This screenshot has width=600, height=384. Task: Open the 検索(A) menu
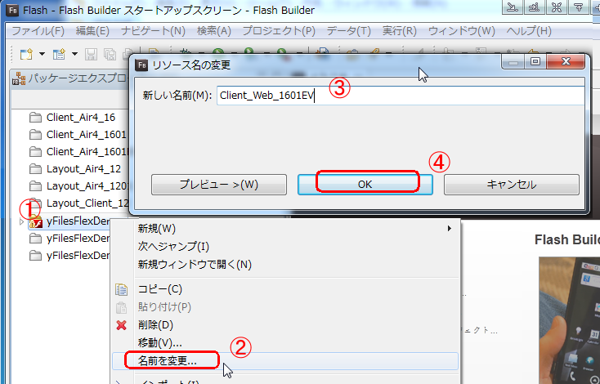click(214, 31)
